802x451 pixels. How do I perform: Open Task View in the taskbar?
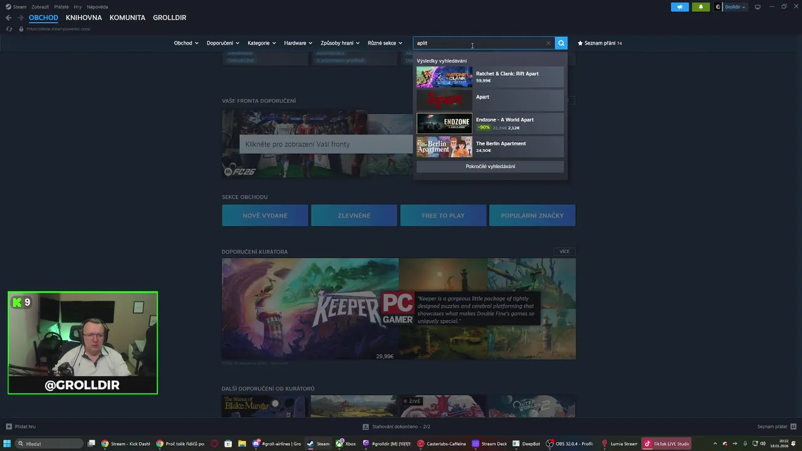pyautogui.click(x=91, y=443)
